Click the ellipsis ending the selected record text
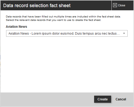 118,34
